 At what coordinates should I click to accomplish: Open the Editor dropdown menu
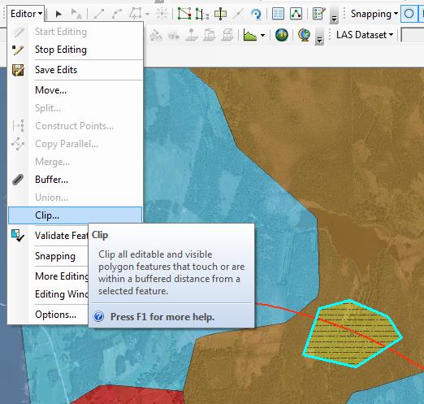[x=26, y=14]
